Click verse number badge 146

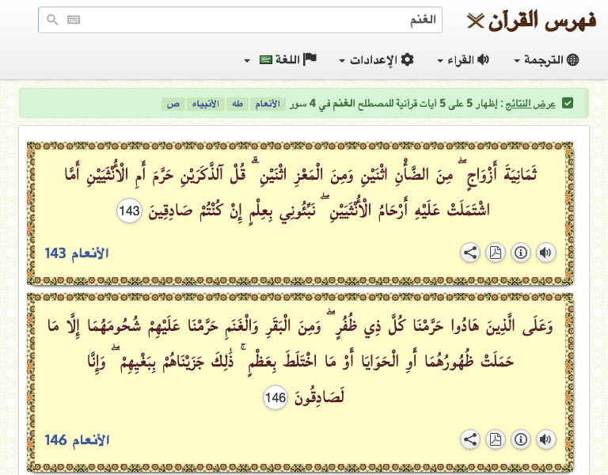(275, 397)
